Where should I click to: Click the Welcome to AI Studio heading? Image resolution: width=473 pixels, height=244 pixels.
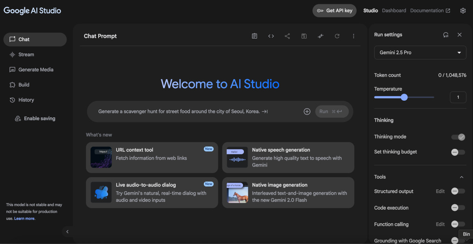[x=220, y=84]
